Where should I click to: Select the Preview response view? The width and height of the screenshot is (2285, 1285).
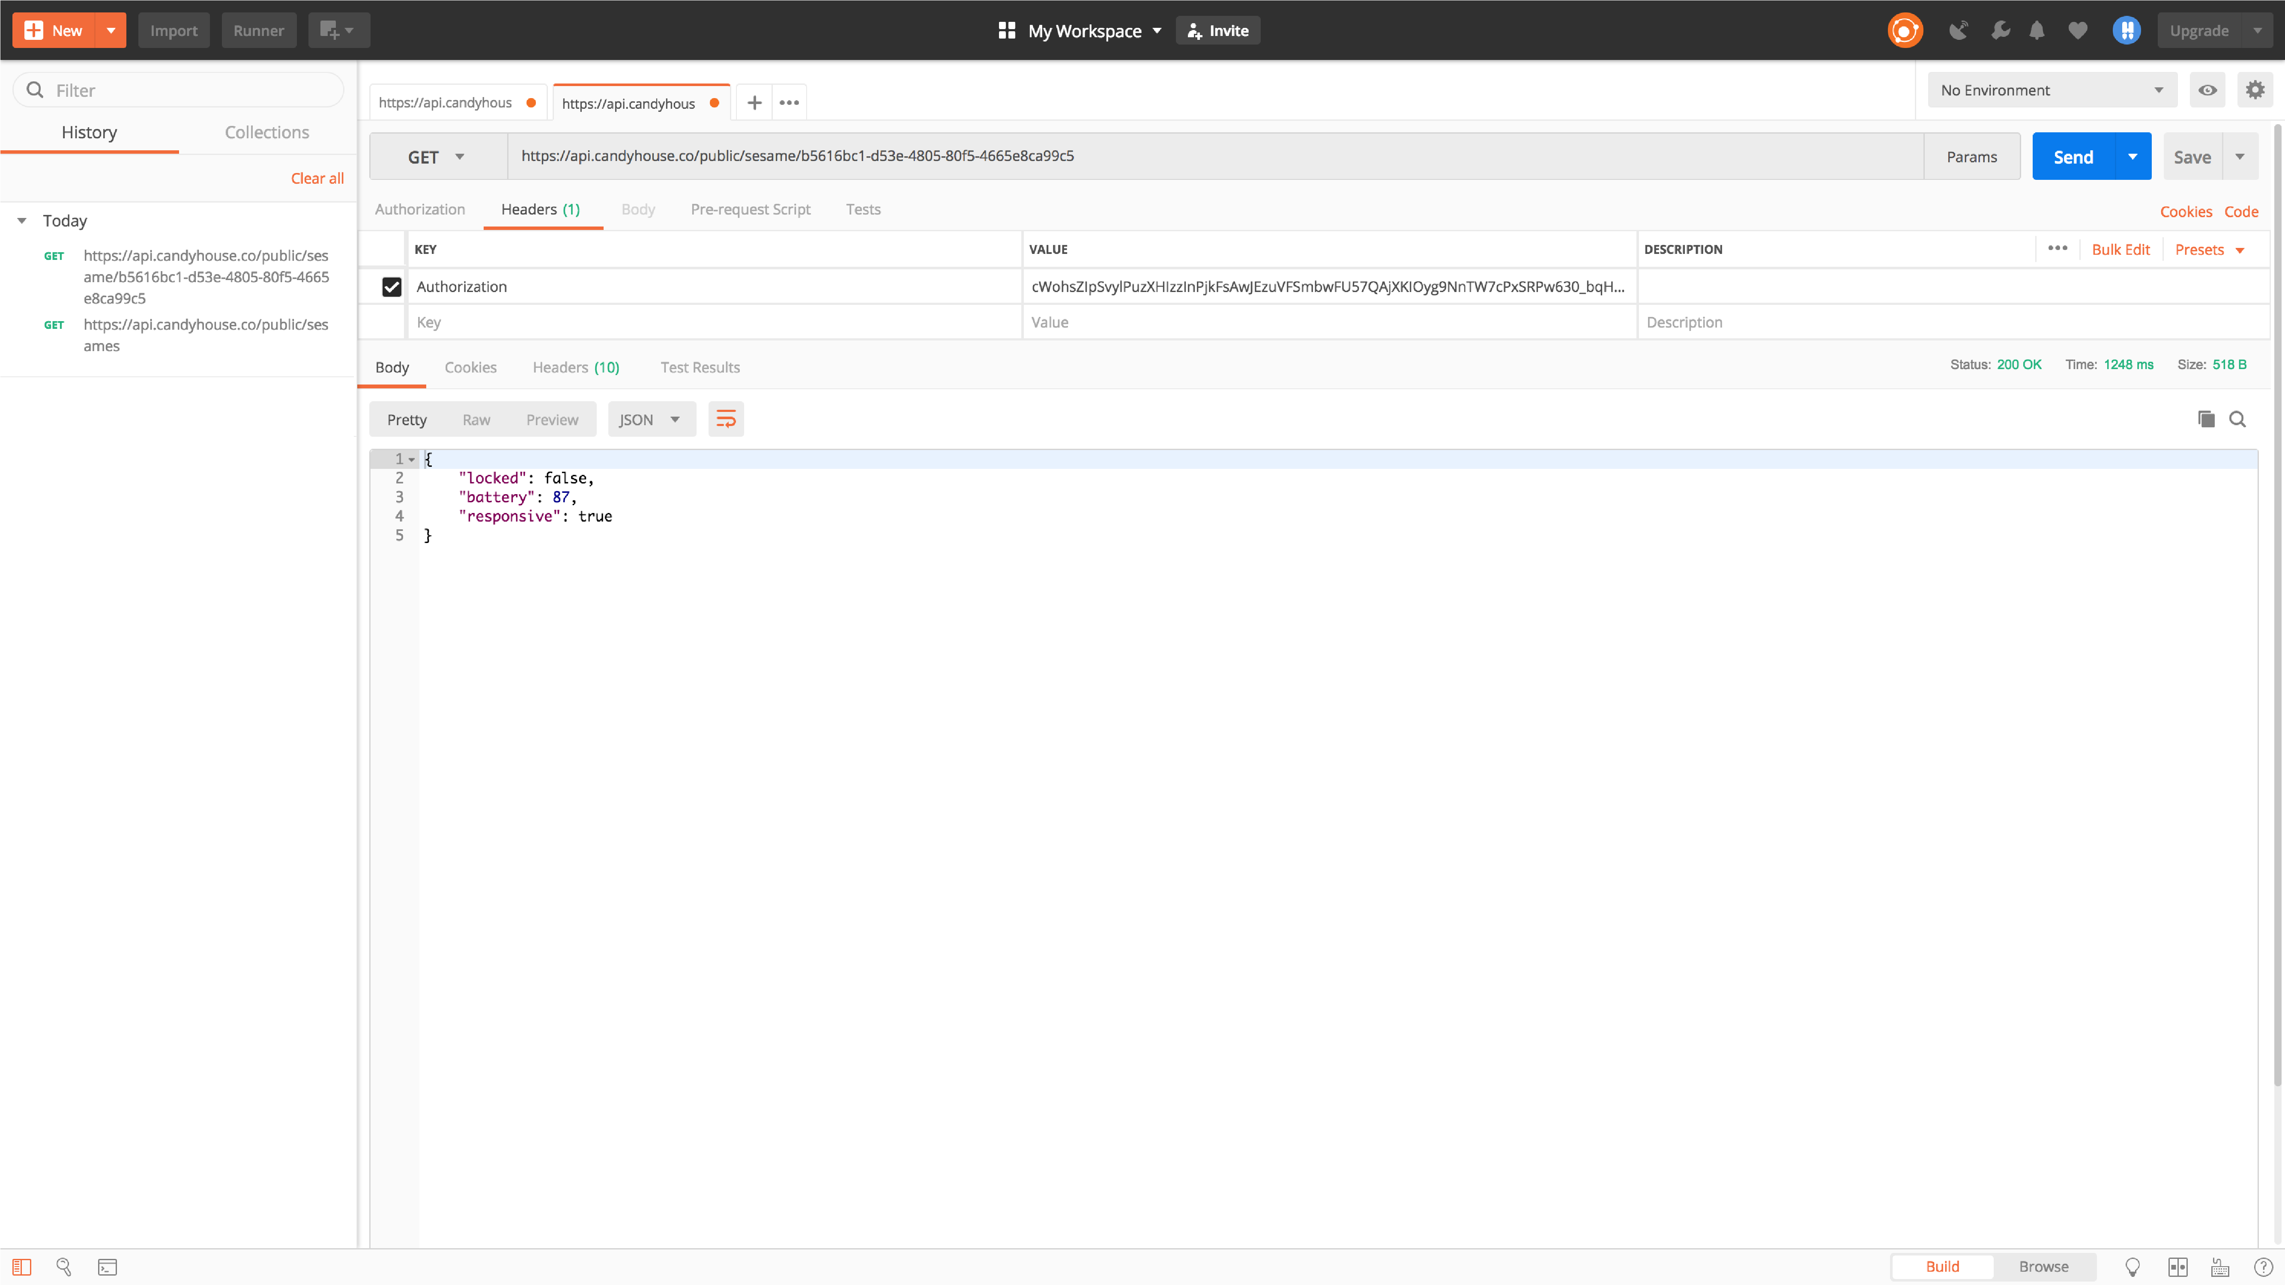[x=552, y=420]
